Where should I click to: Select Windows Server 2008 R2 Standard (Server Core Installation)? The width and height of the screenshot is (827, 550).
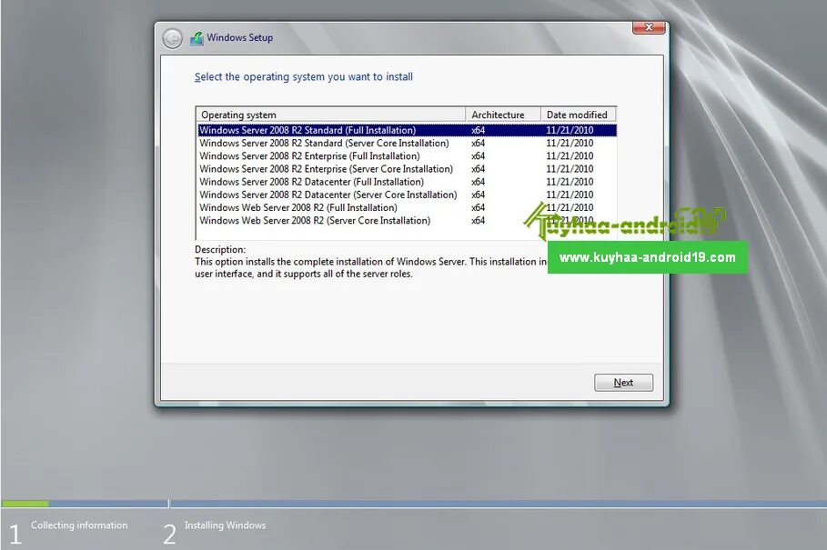pos(407,144)
